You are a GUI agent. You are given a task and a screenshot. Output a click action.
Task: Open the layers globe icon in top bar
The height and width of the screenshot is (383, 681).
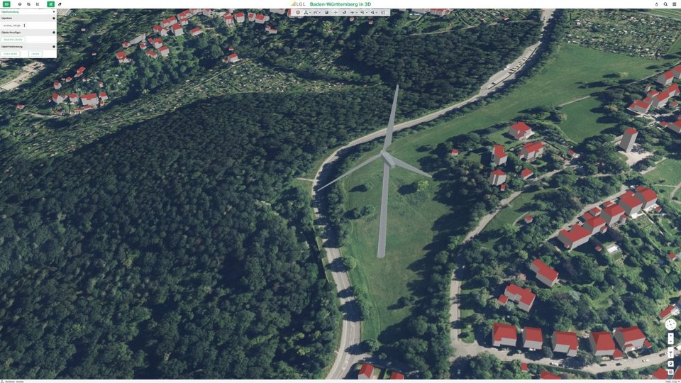pyautogui.click(x=20, y=4)
